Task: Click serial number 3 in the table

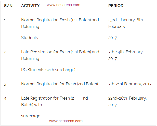Action: click(5, 84)
